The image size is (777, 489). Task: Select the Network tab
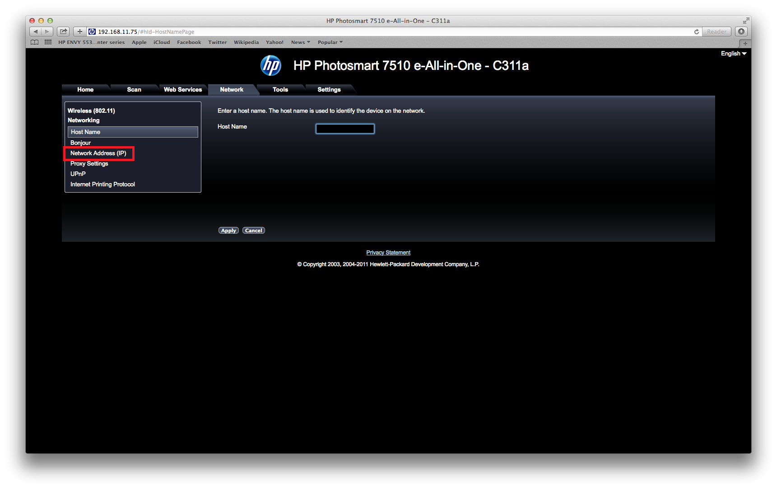click(232, 90)
